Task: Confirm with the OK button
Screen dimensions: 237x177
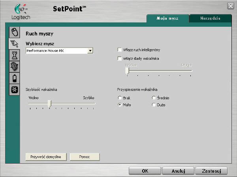Action: 145,171
